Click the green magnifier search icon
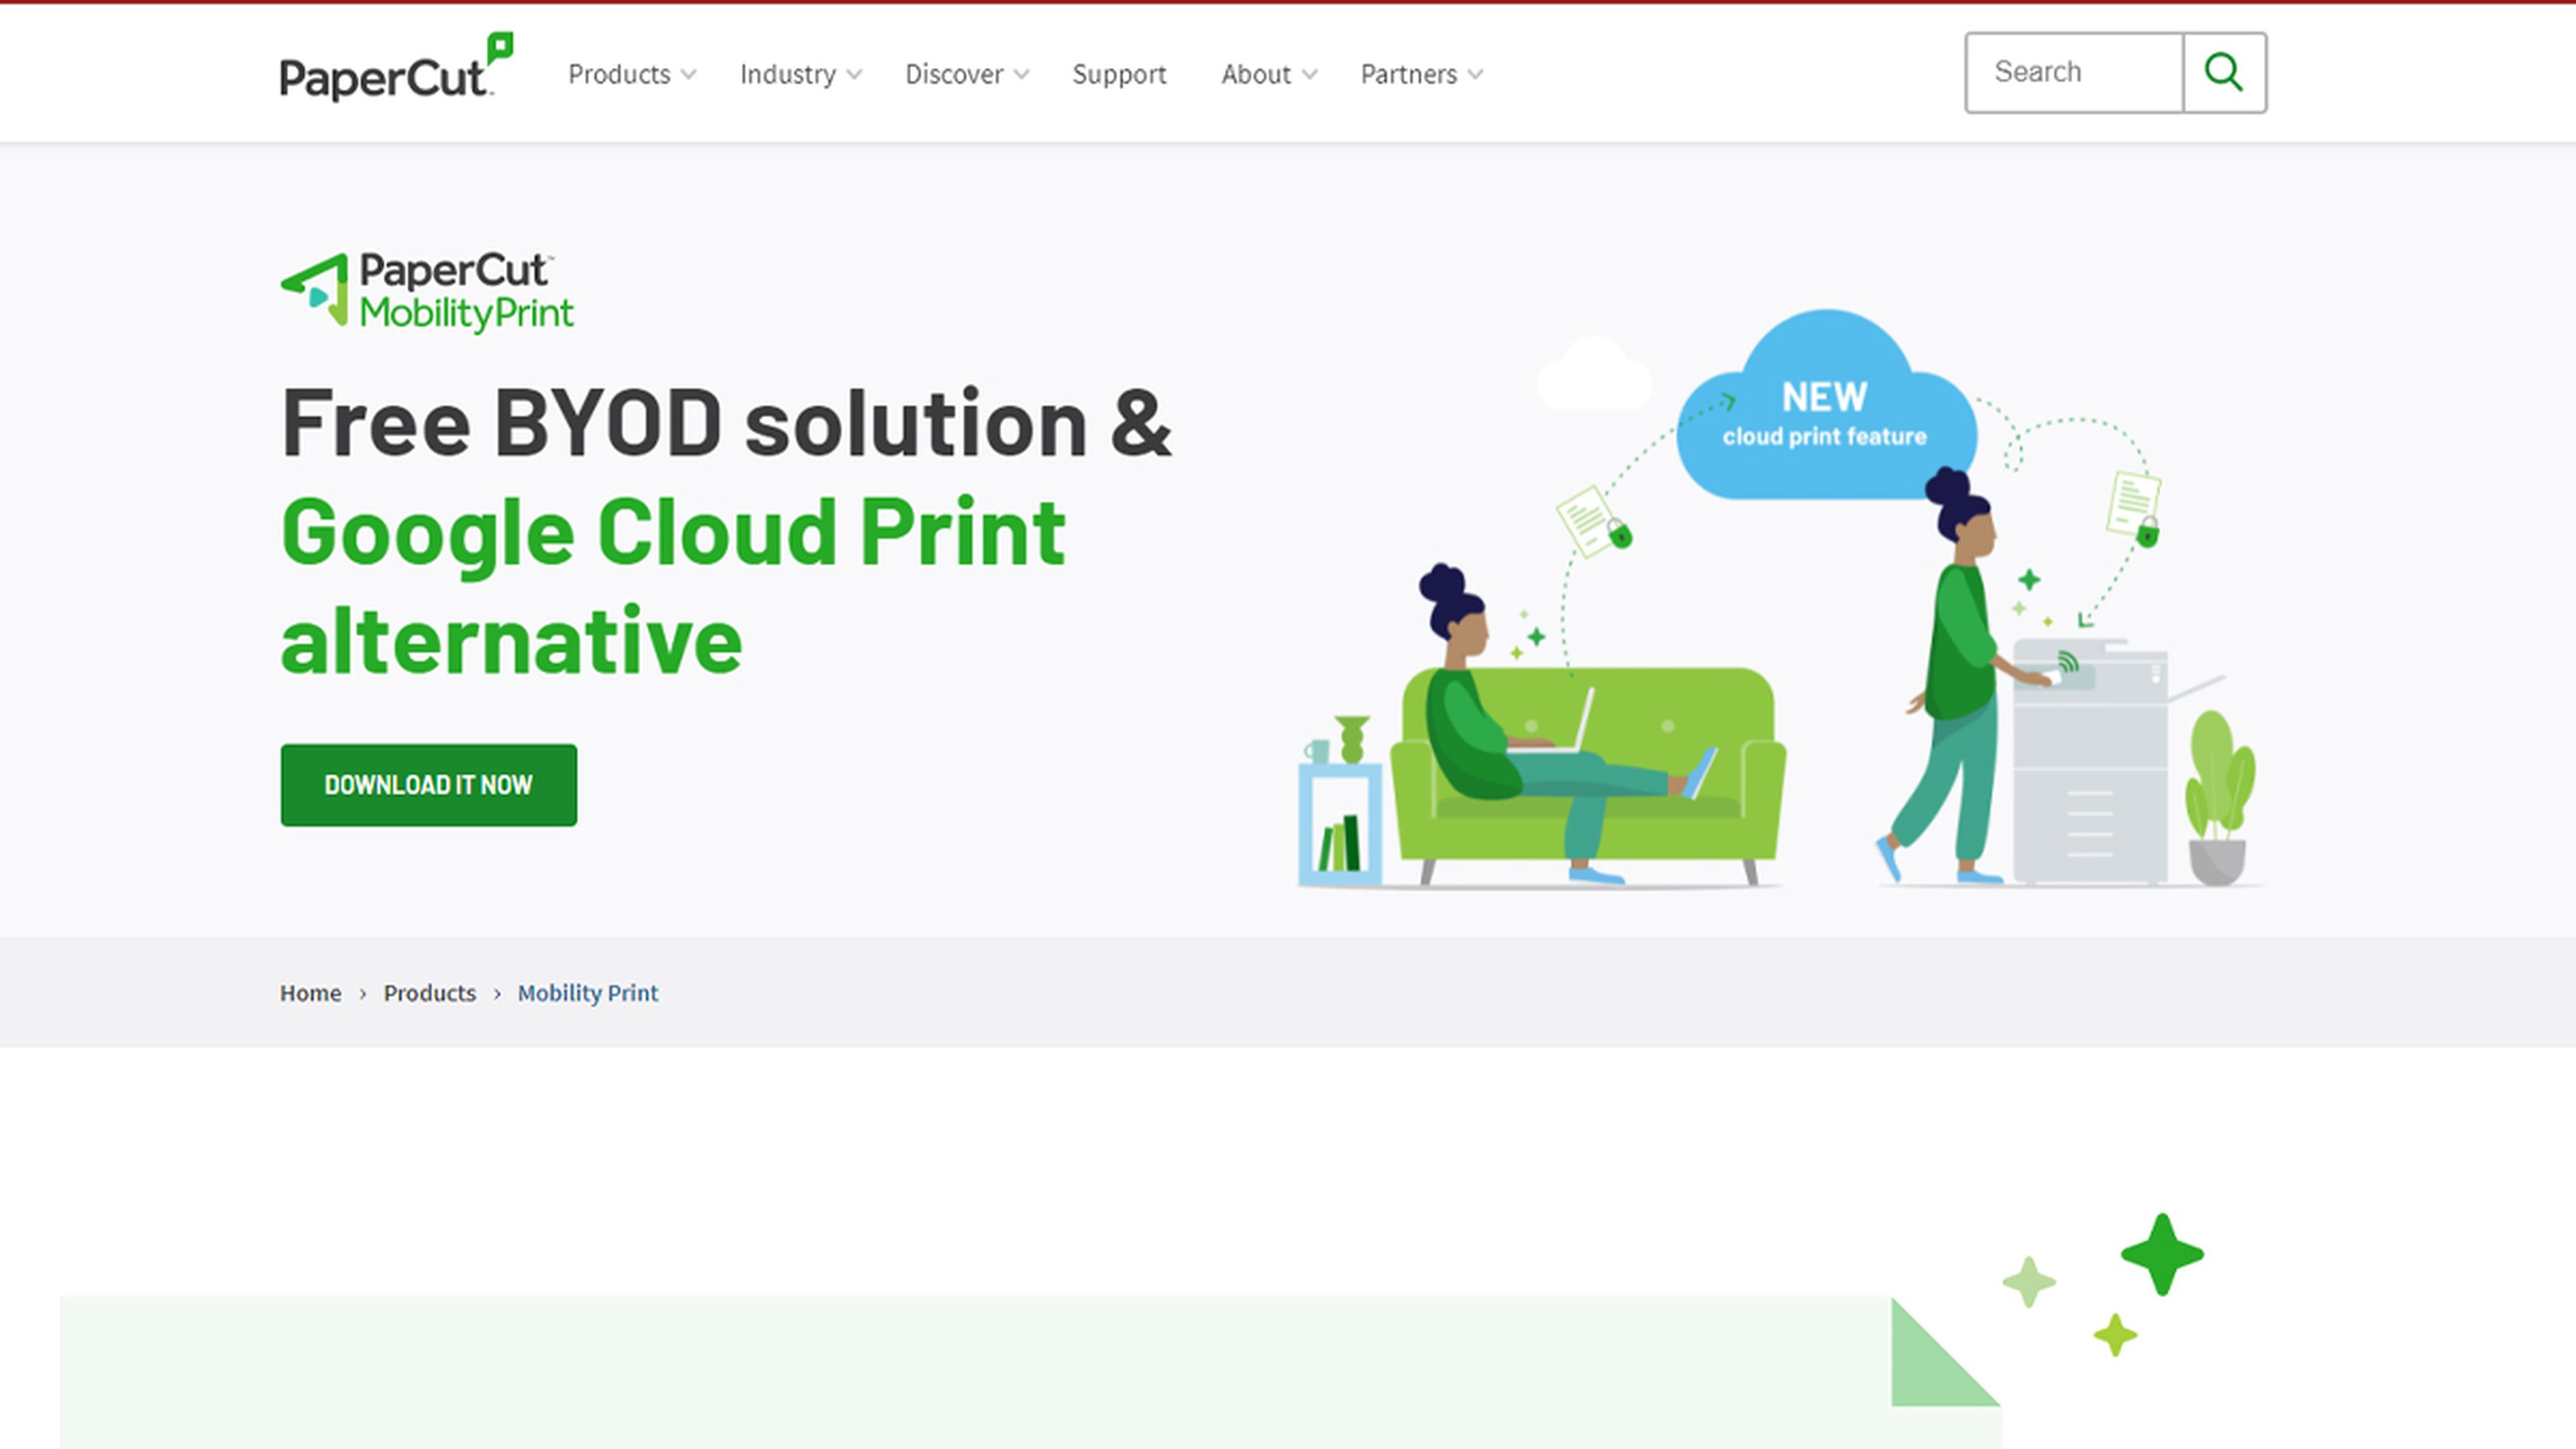This screenshot has width=2576, height=1449. point(2224,72)
